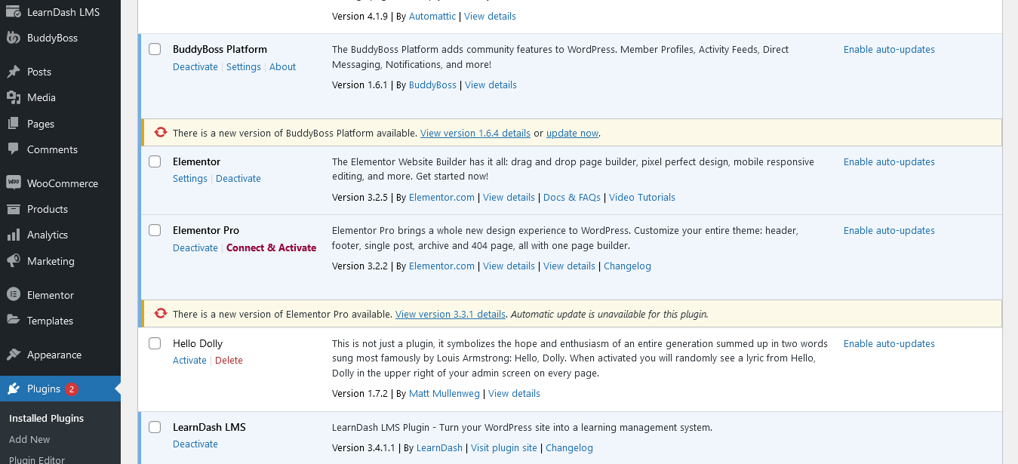Screen dimensions: 1018x464
Task: Deactivate the Elementor plugin
Action: pos(238,178)
